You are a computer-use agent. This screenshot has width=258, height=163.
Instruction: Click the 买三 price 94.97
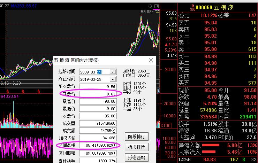[211, 70]
